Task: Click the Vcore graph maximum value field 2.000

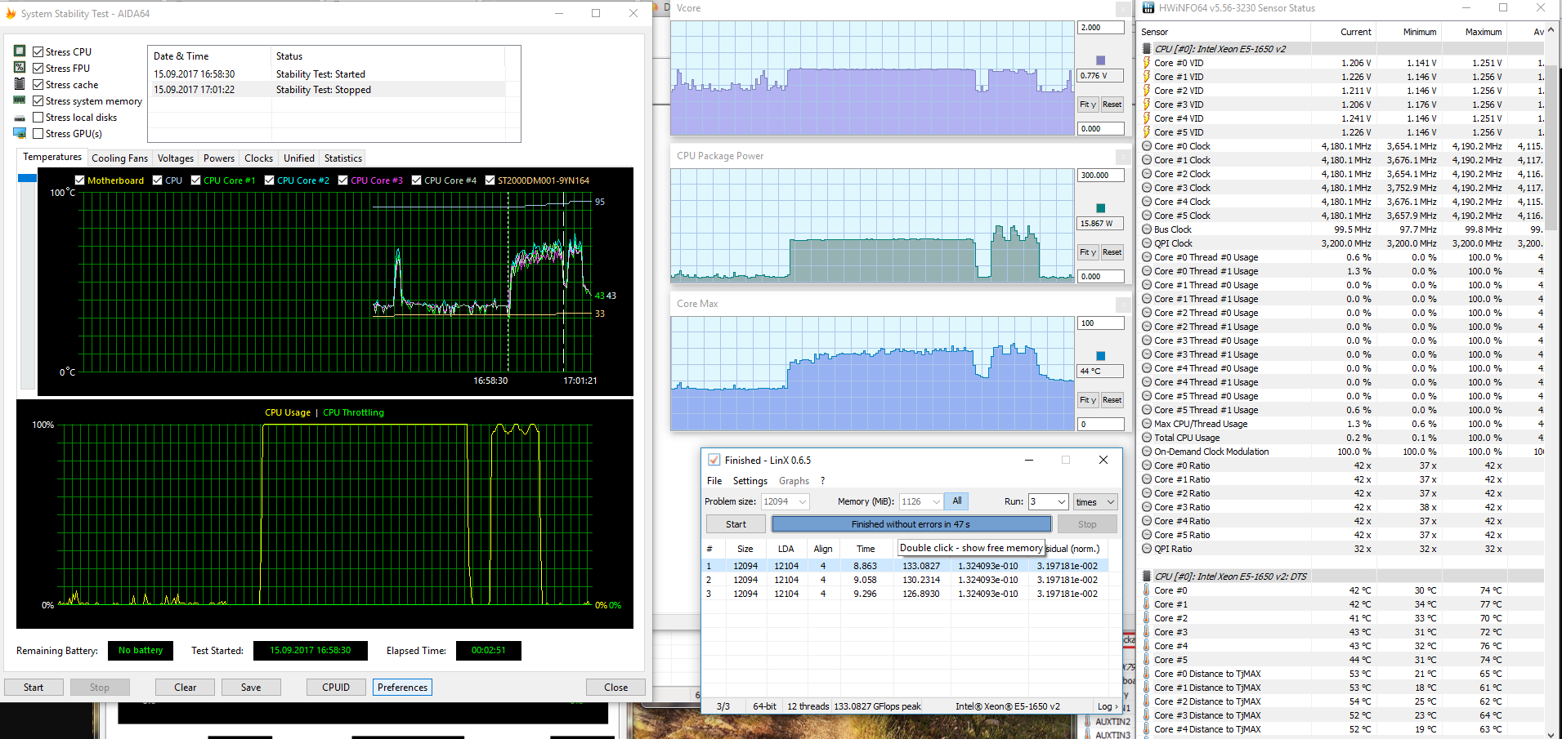Action: tap(1101, 28)
